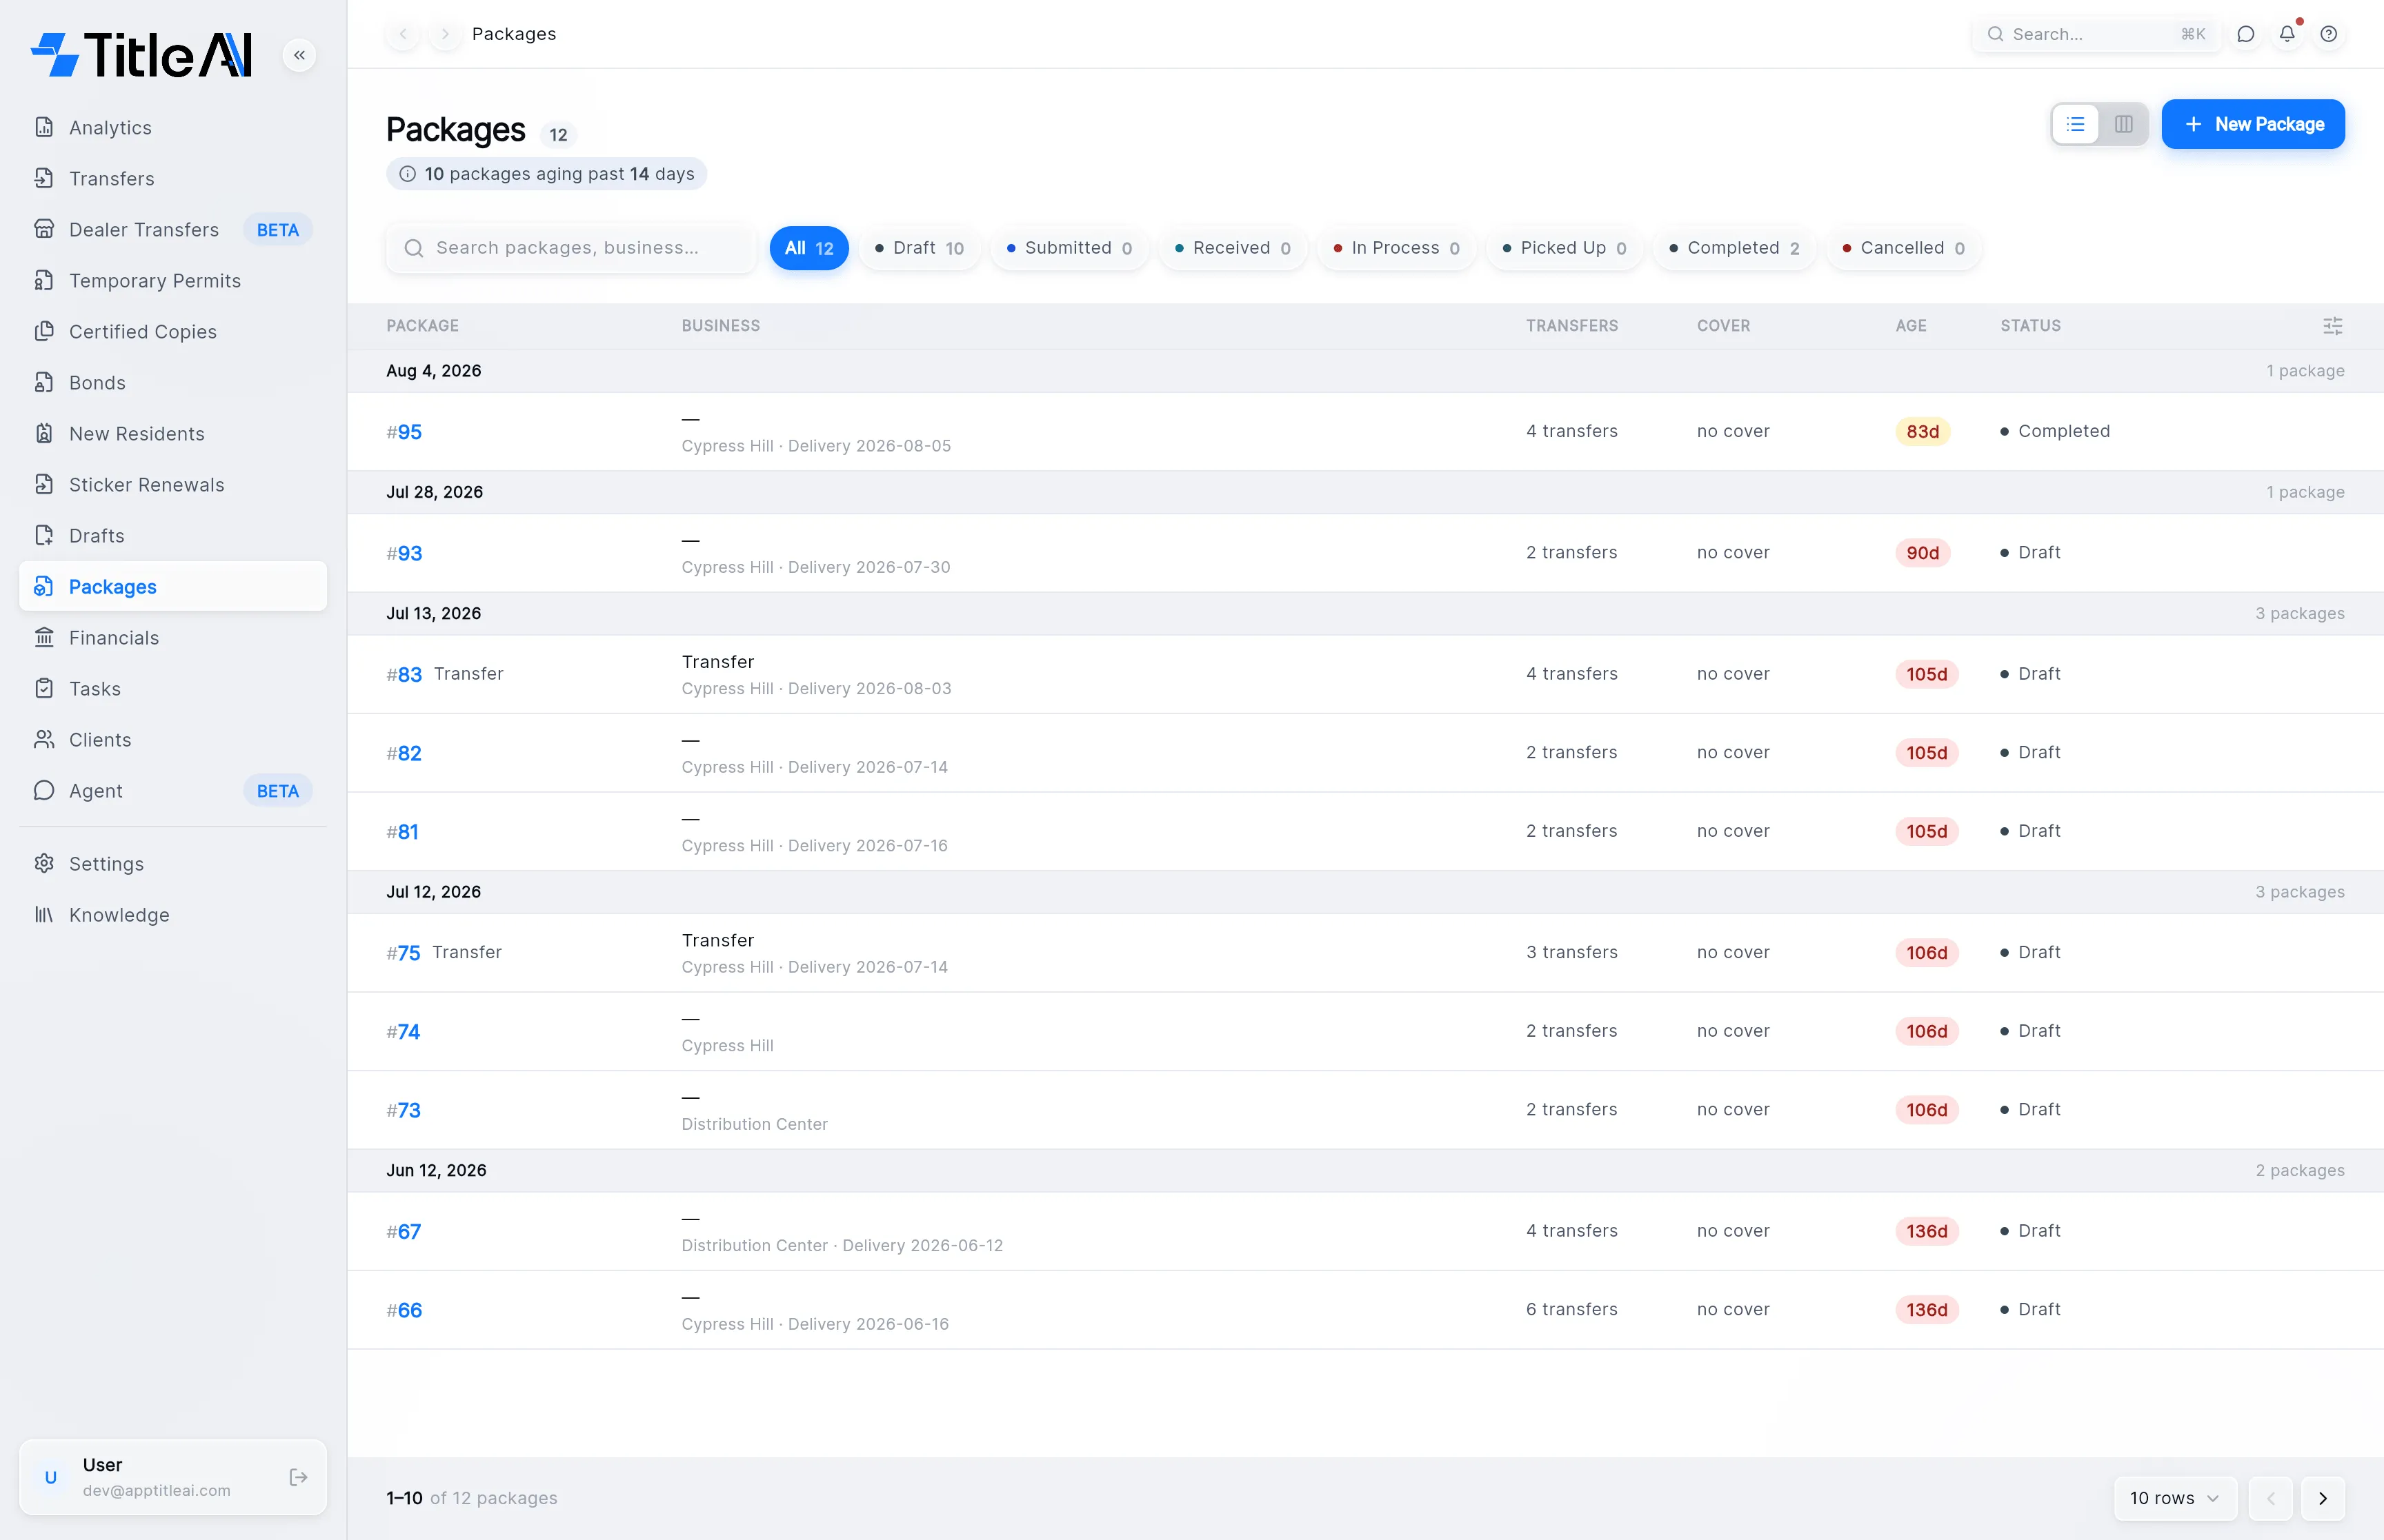Open Temporary Permits in the sidebar
2384x1540 pixels.
pyautogui.click(x=172, y=280)
